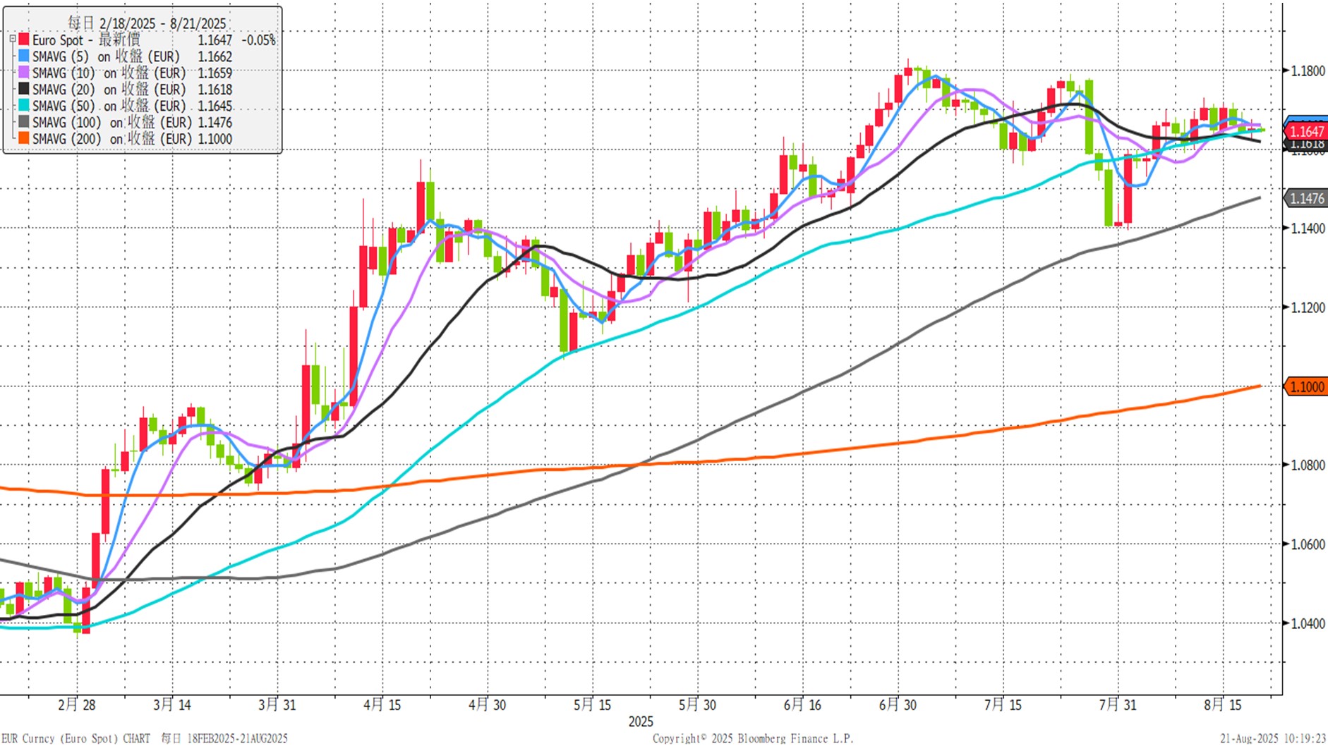Click the cyan SMAVG (50) legend swatch
Screen dimensions: 1328x746
click(x=24, y=105)
